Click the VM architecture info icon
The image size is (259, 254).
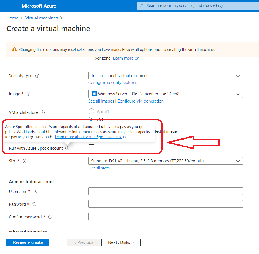tap(43, 112)
